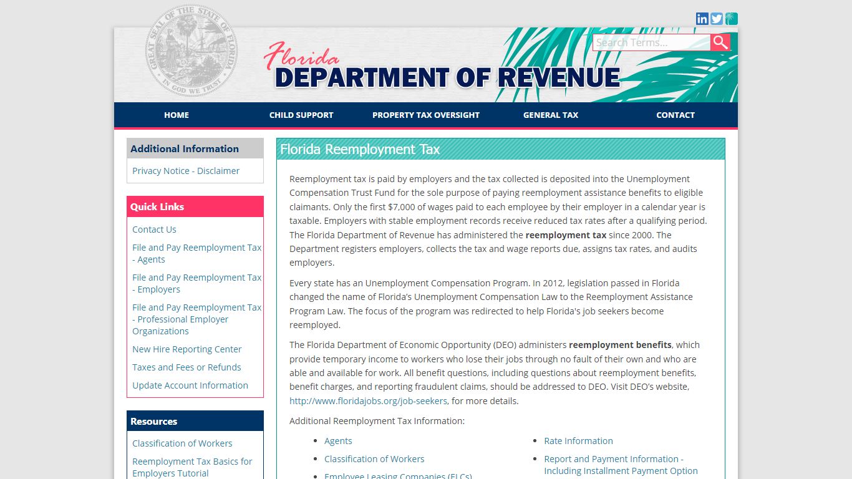
Task: Click the bold 'reemployment tax' text
Action: [566, 235]
